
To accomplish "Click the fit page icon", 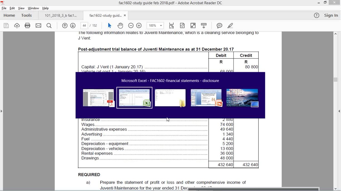I will point(182,25).
